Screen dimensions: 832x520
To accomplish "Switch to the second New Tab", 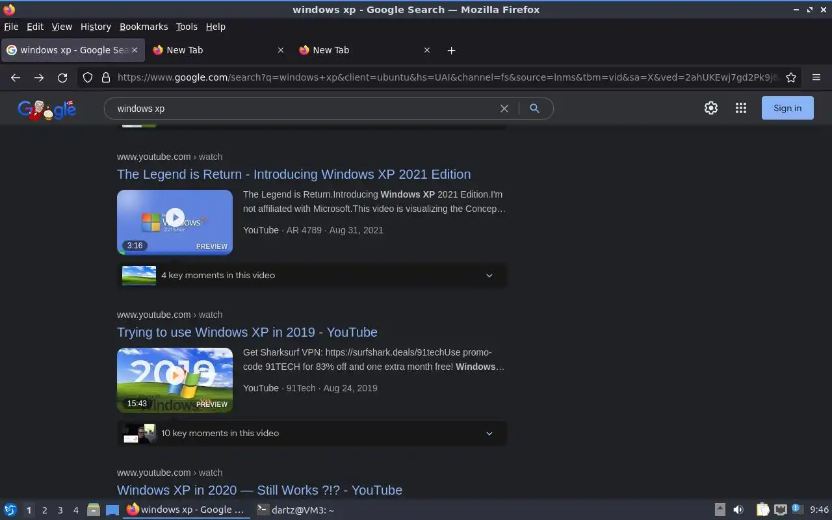I will 217,50.
